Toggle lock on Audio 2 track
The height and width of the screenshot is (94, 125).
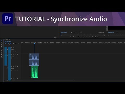pyautogui.click(x=8, y=68)
